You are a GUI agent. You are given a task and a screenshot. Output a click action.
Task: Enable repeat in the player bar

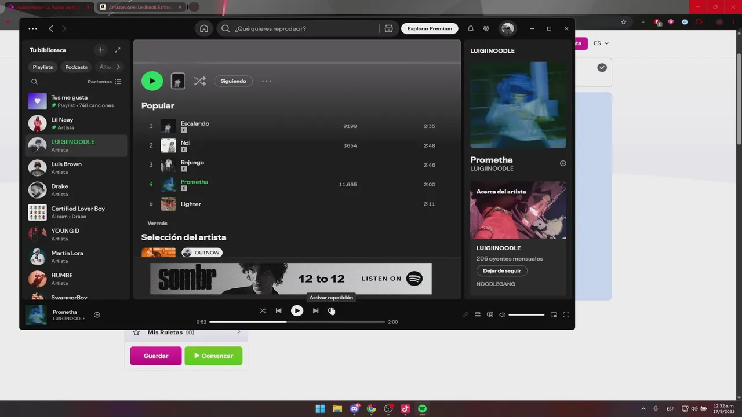(332, 311)
